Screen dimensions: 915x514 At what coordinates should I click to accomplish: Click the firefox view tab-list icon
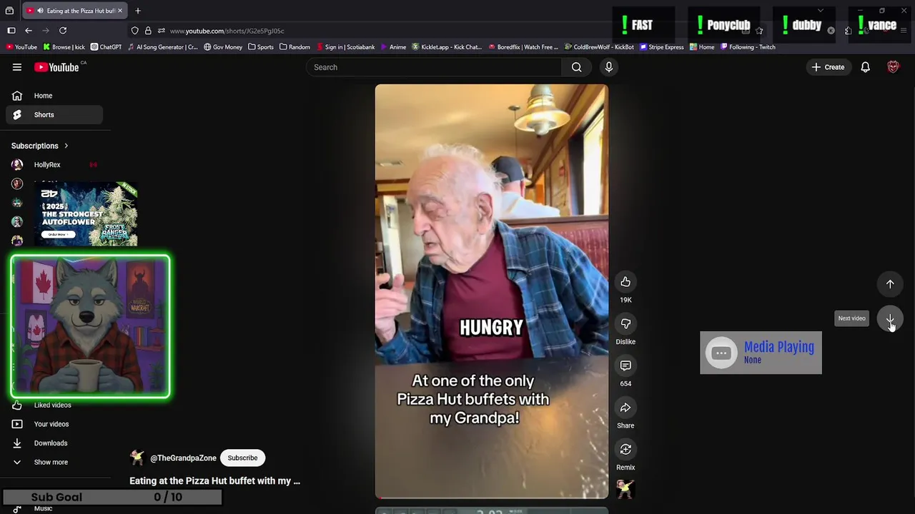[x=9, y=11]
